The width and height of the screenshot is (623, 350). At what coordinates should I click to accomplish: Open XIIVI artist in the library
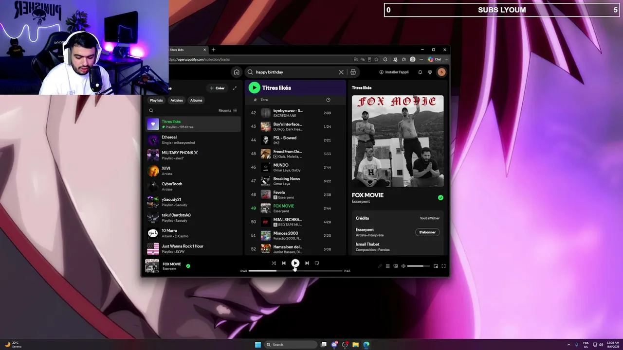coord(194,171)
